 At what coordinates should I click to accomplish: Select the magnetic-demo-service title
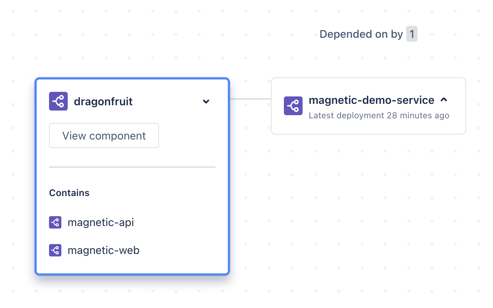coord(371,100)
